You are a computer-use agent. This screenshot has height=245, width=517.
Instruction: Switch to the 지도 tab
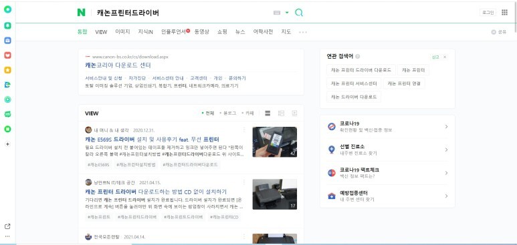(286, 32)
